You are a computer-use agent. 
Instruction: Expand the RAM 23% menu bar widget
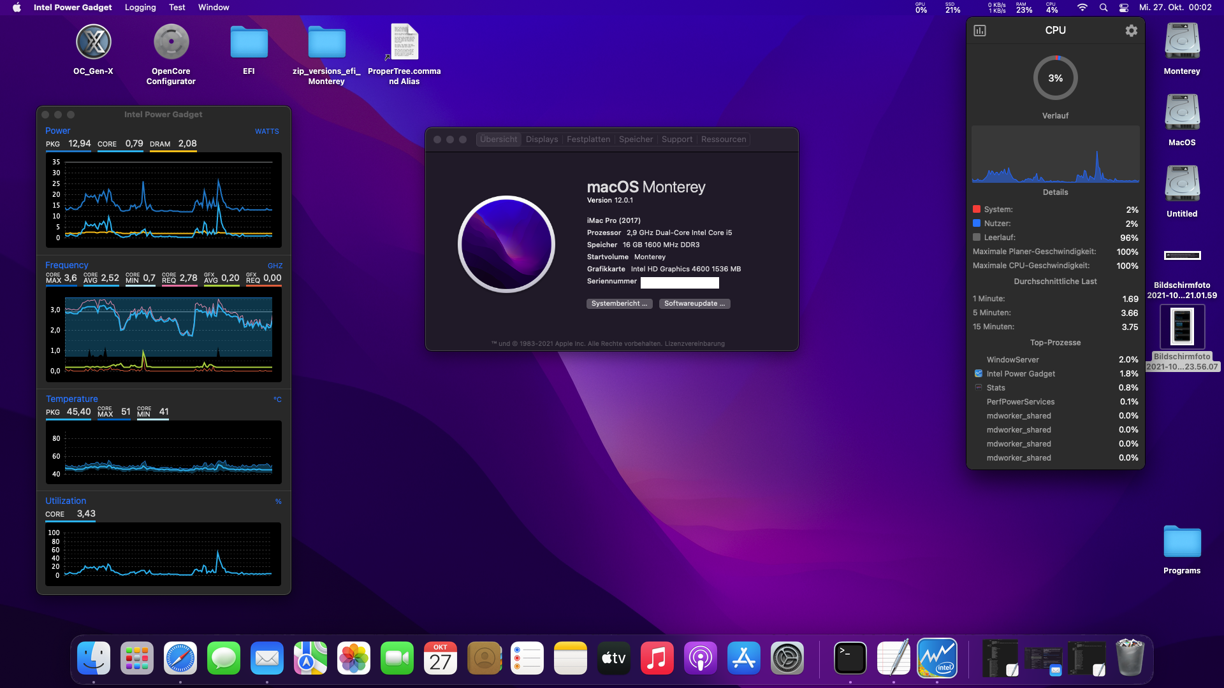coord(1024,8)
